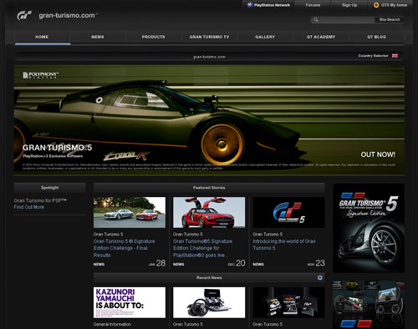Open the Sign Up link
Image resolution: width=418 pixels, height=329 pixels.
[x=349, y=5]
